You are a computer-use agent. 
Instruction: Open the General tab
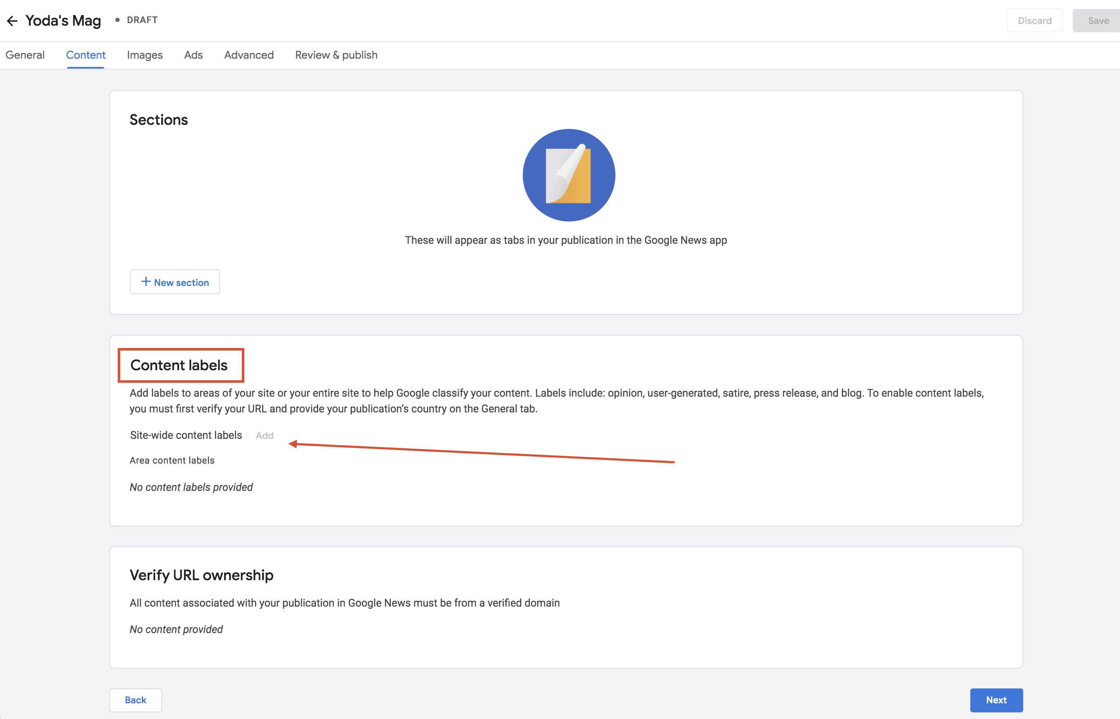[25, 55]
